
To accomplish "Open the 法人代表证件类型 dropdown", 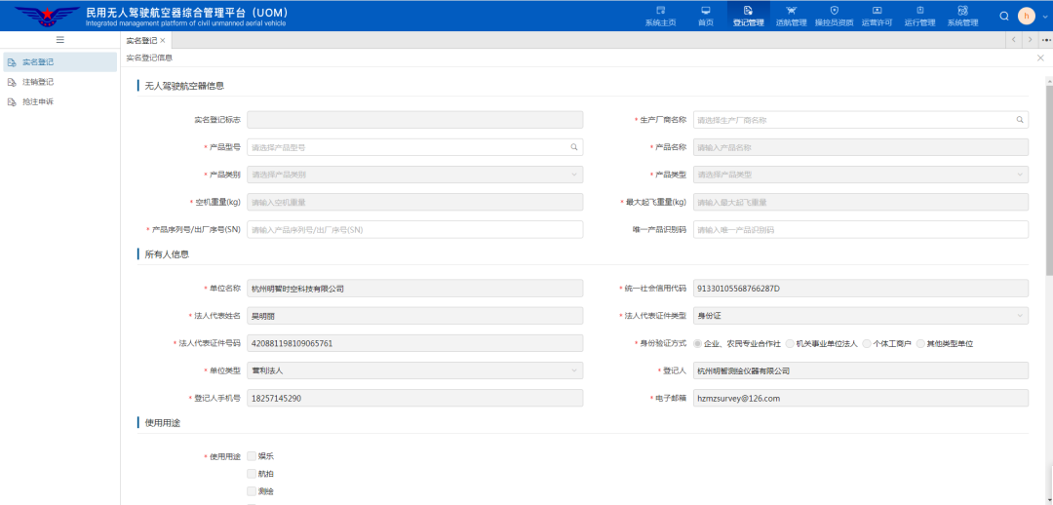I will coord(860,316).
